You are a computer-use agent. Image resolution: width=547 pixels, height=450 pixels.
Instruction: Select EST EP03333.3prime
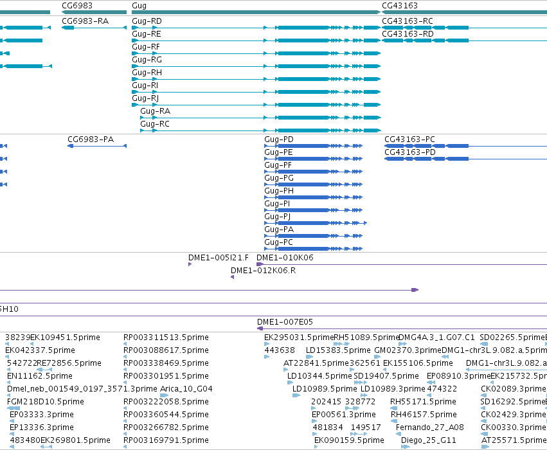tap(42, 415)
